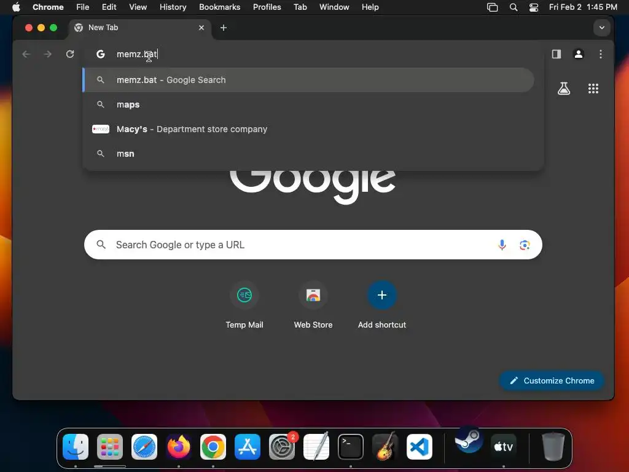The width and height of the screenshot is (629, 472).
Task: Expand the tab search dropdown arrow
Action: pyautogui.click(x=602, y=28)
